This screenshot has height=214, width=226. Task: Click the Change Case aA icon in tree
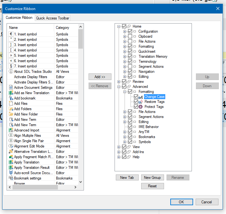point(141,97)
